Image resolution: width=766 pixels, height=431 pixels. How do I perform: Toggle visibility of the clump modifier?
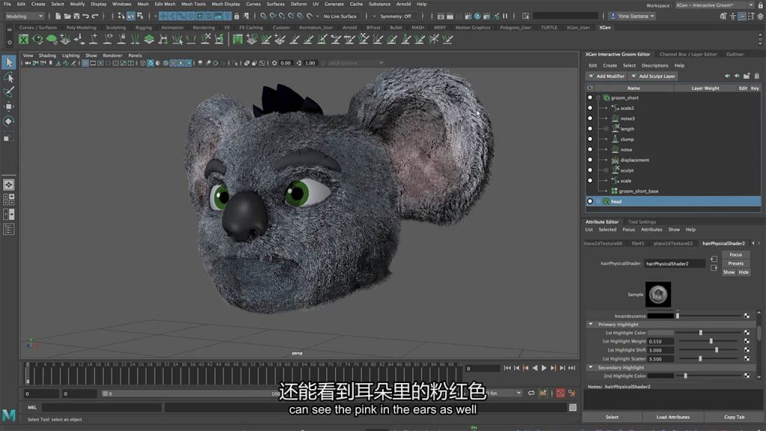(x=590, y=139)
